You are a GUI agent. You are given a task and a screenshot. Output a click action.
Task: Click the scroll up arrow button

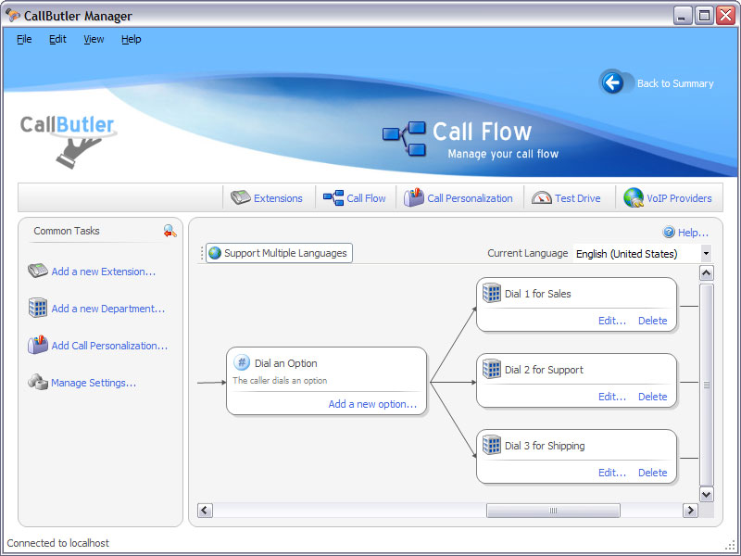pyautogui.click(x=707, y=273)
